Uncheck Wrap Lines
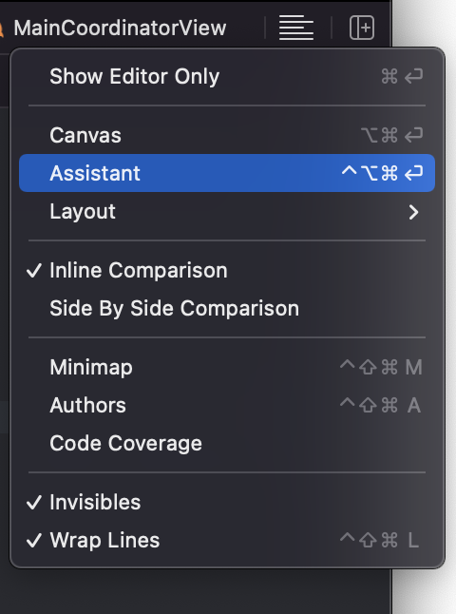This screenshot has height=614, width=456. (227, 541)
